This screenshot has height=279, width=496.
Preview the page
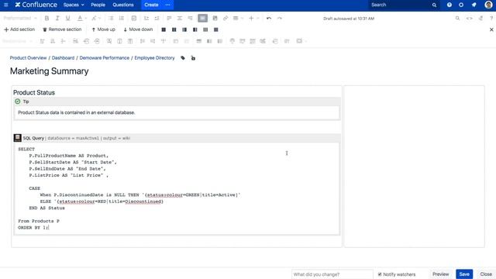441,274
